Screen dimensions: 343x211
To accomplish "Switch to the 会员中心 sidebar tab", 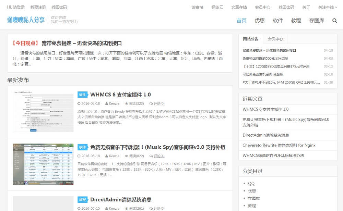I will (x=275, y=39).
